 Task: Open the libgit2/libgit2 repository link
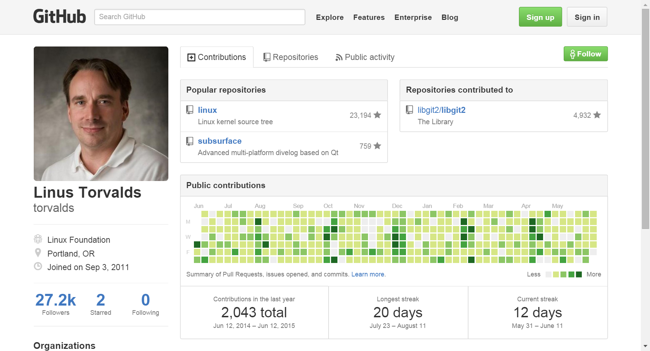pyautogui.click(x=441, y=110)
